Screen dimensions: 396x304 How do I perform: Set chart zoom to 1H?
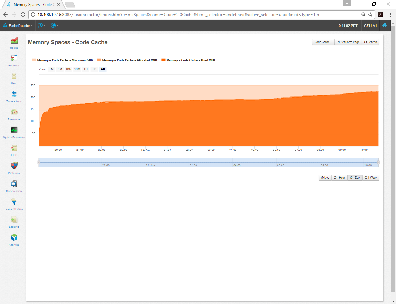[x=86, y=69]
